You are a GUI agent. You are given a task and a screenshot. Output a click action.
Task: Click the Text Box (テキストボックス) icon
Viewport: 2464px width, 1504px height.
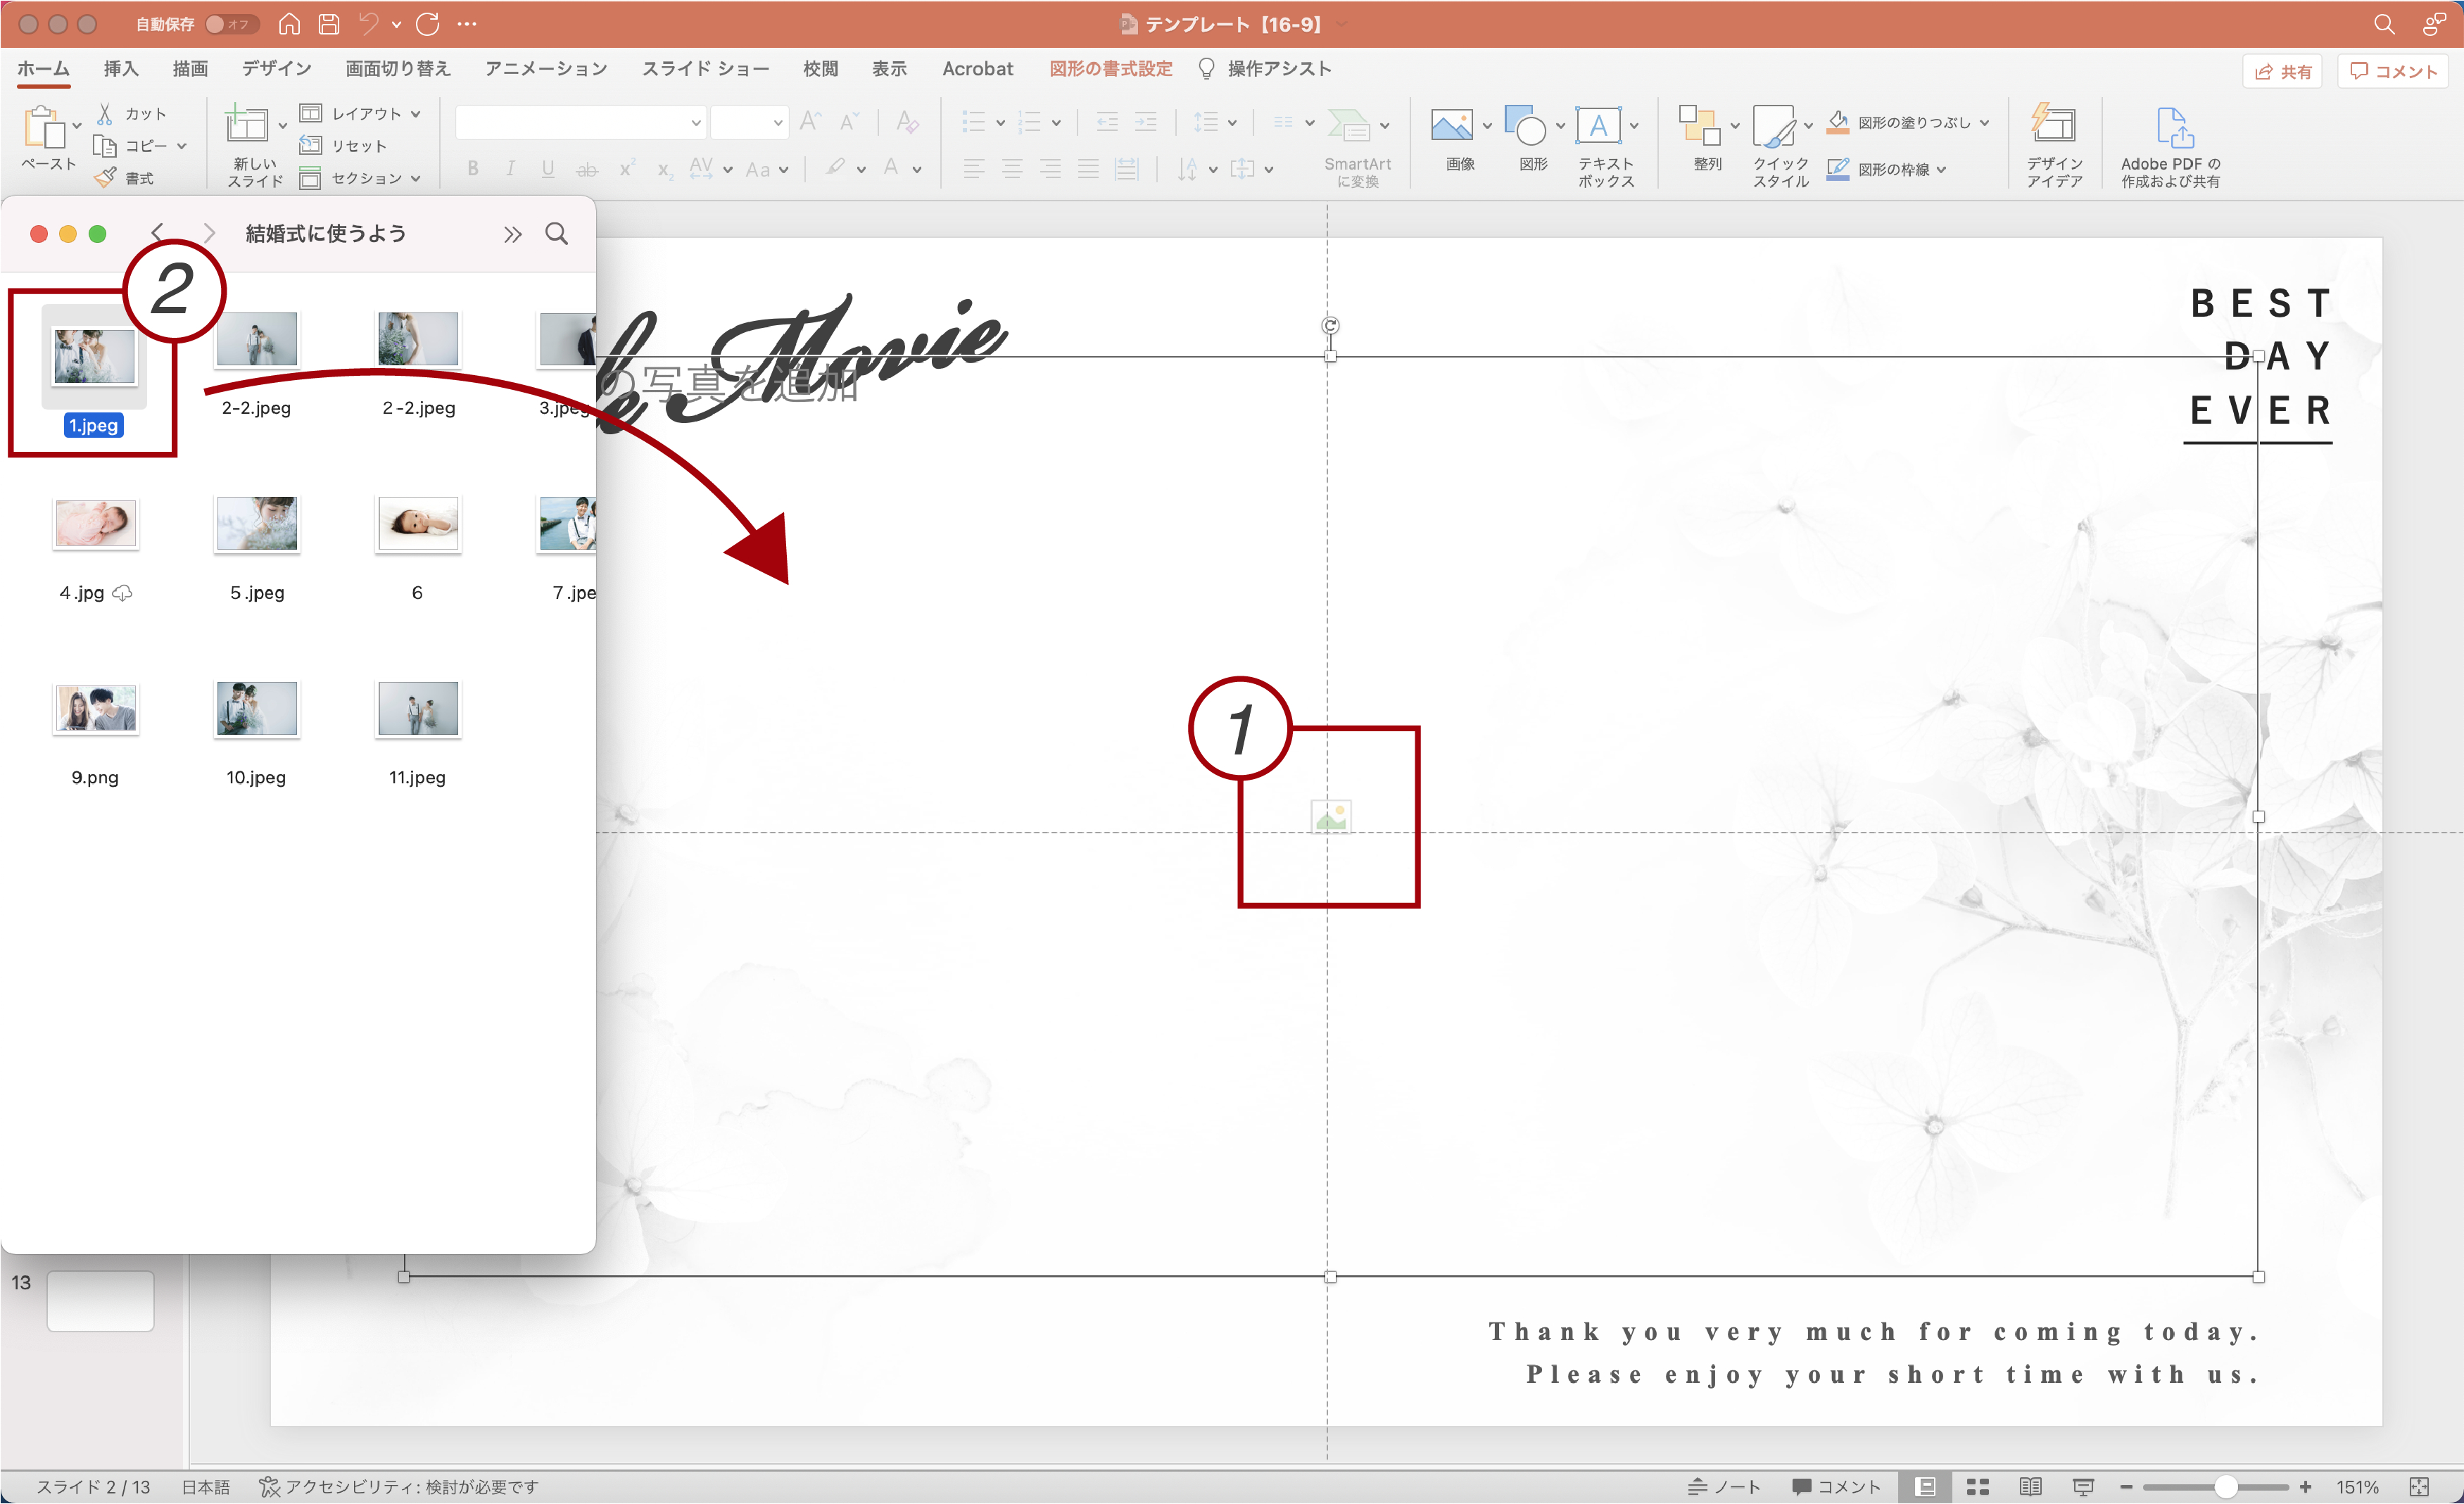pyautogui.click(x=1598, y=126)
